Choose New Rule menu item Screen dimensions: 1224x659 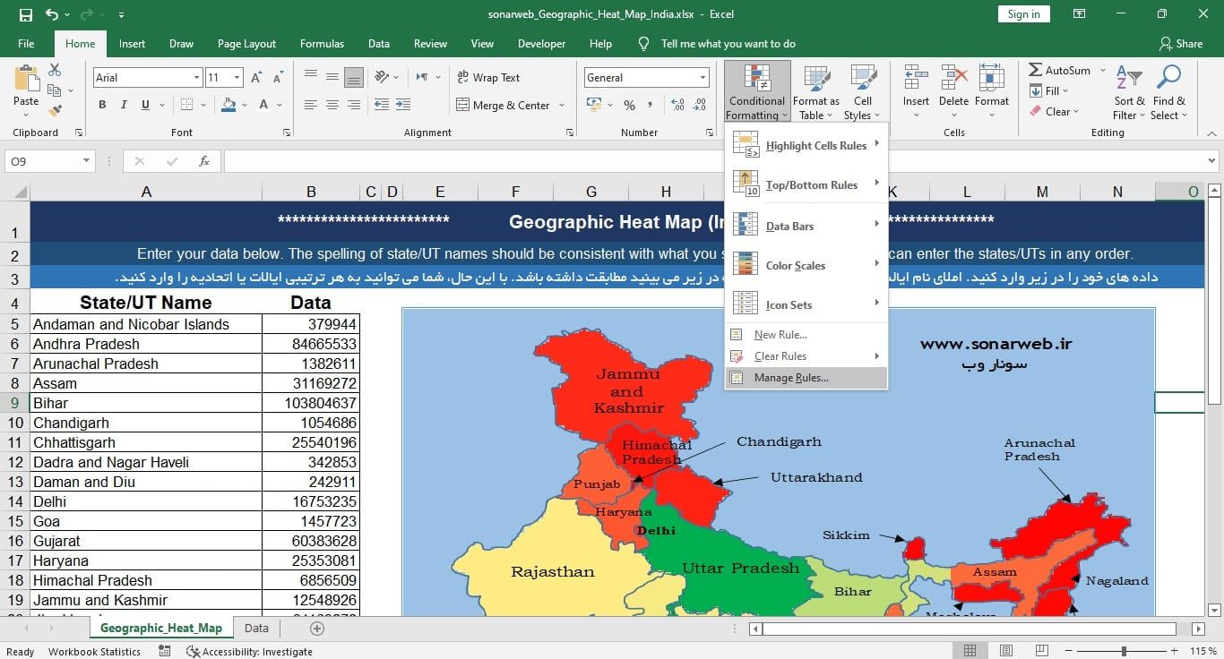[x=806, y=335]
